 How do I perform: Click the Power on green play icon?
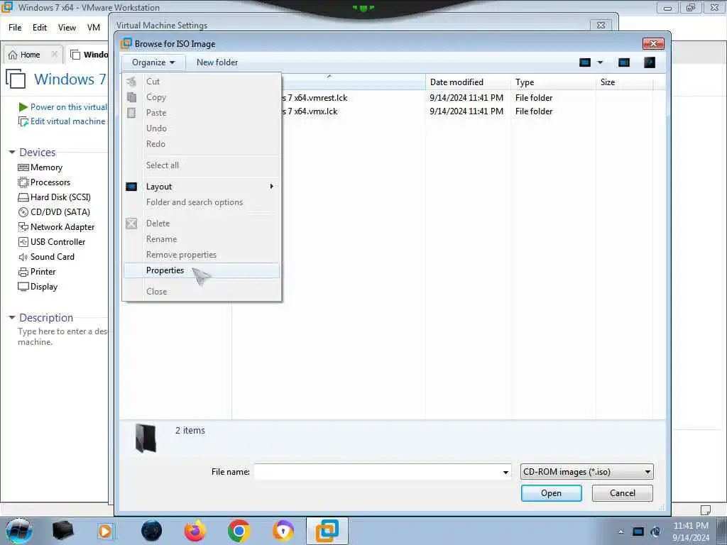(23, 107)
